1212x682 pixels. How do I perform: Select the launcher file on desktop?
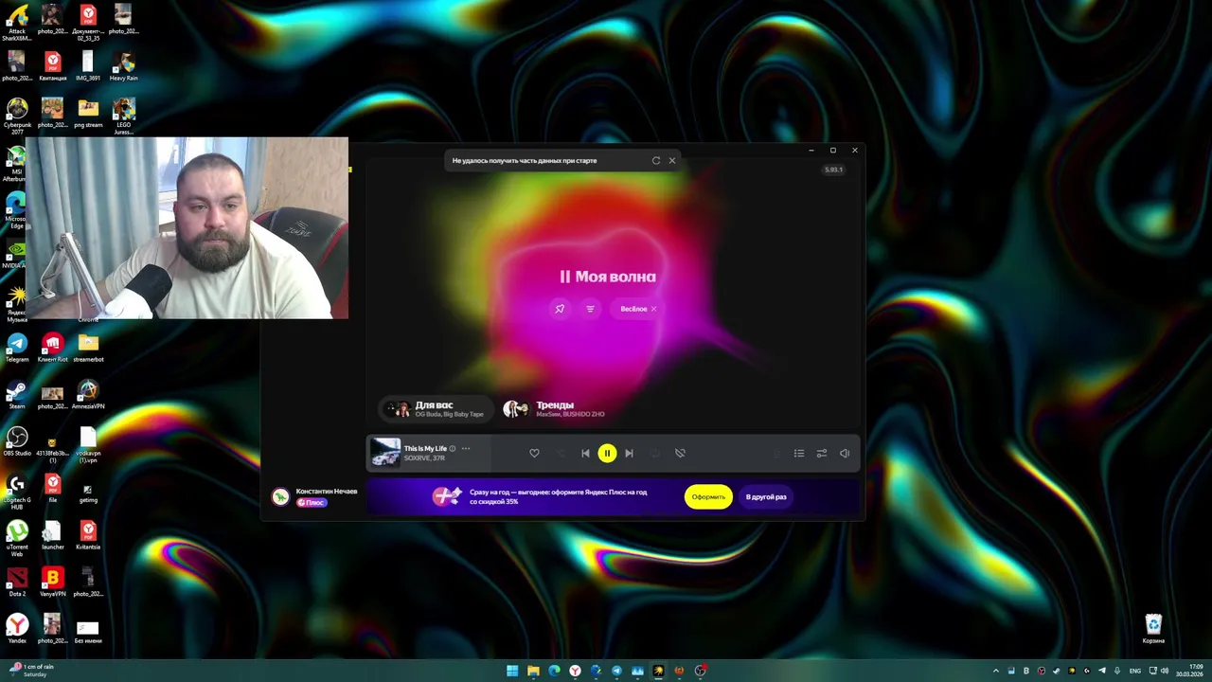coord(53,534)
